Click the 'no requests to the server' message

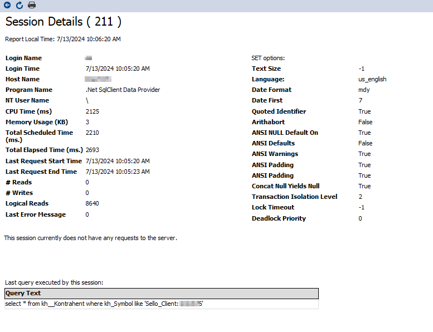point(90,238)
